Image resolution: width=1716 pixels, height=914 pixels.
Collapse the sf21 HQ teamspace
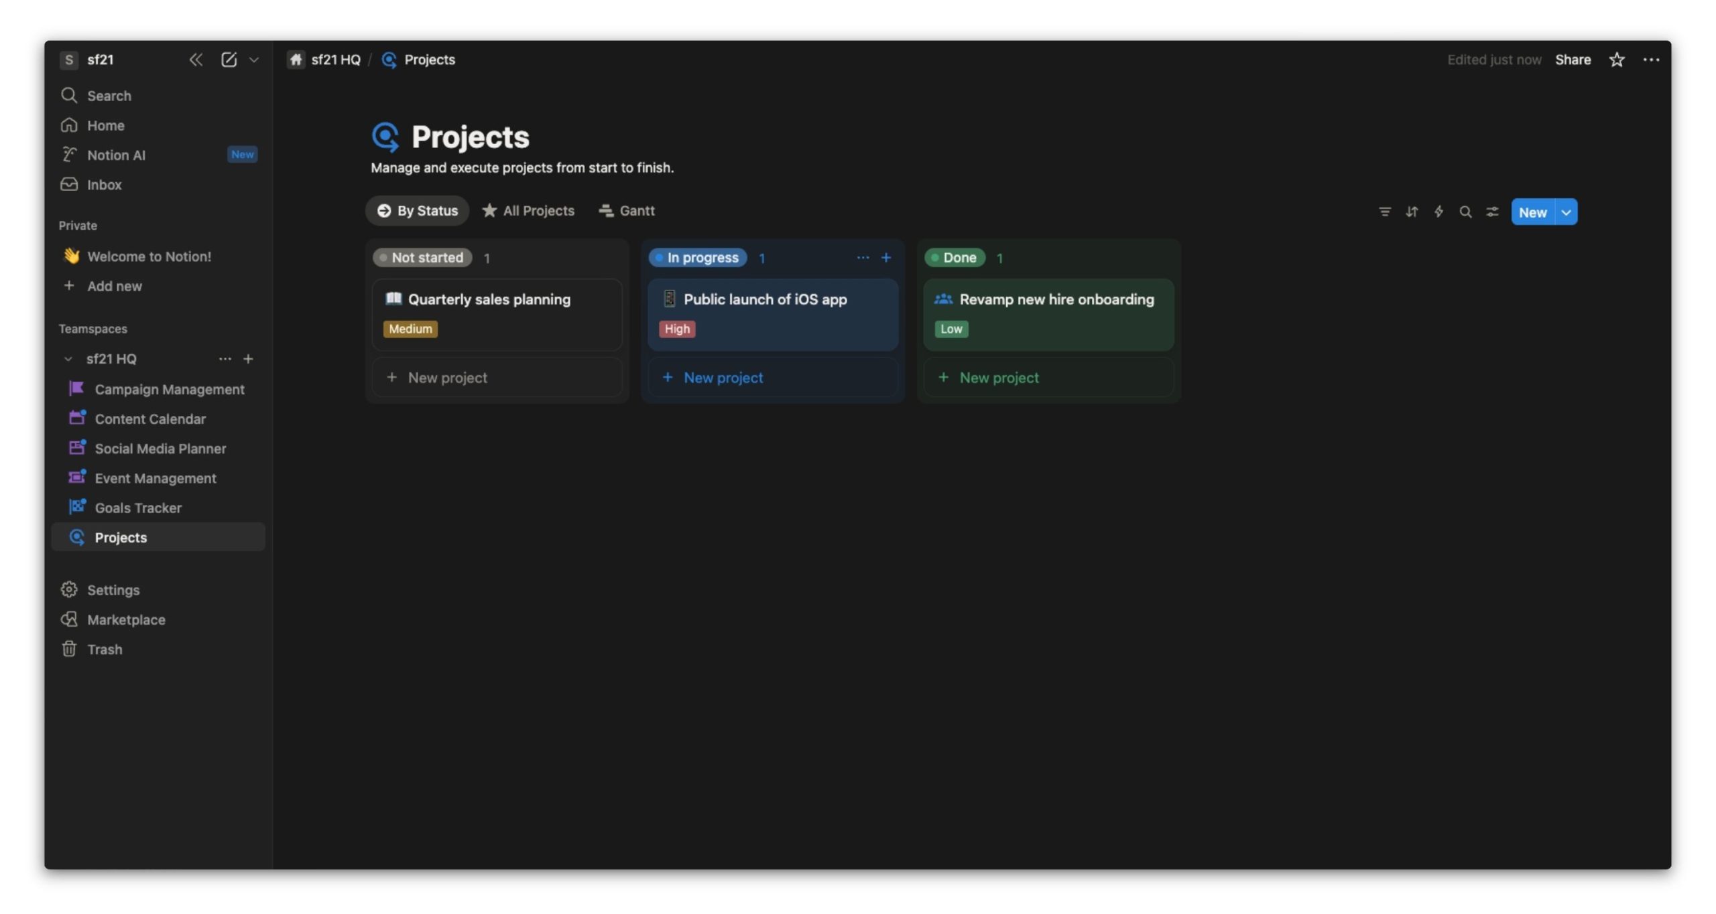68,359
